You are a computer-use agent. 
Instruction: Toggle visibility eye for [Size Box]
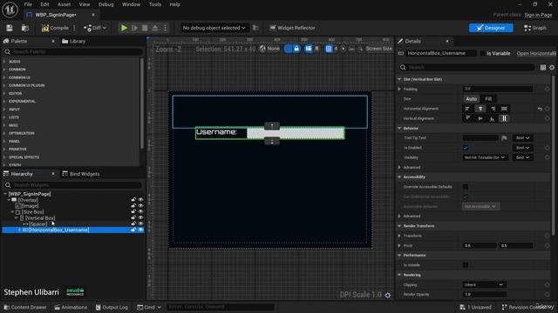click(x=140, y=212)
